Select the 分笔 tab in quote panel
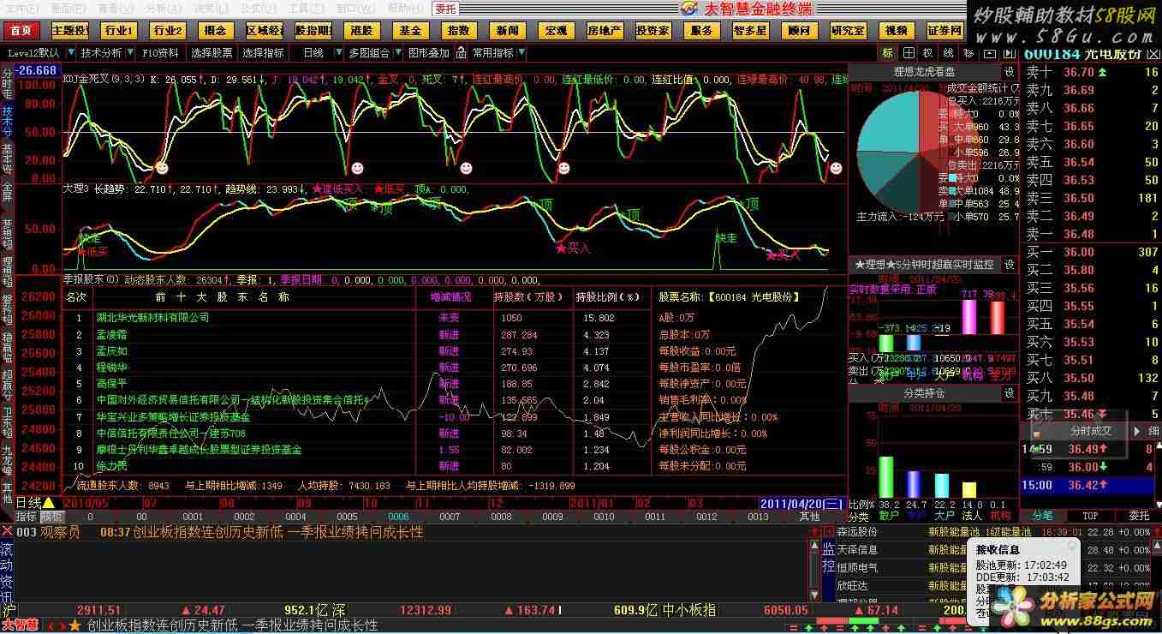Viewport: 1162px width, 634px height. [1042, 516]
